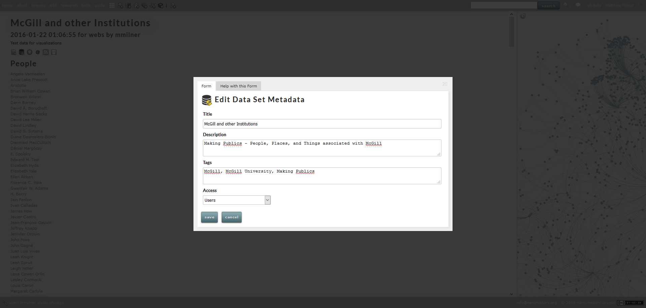The image size is (646, 308).
Task: Click the add data set layers icon
Action: [160, 5]
